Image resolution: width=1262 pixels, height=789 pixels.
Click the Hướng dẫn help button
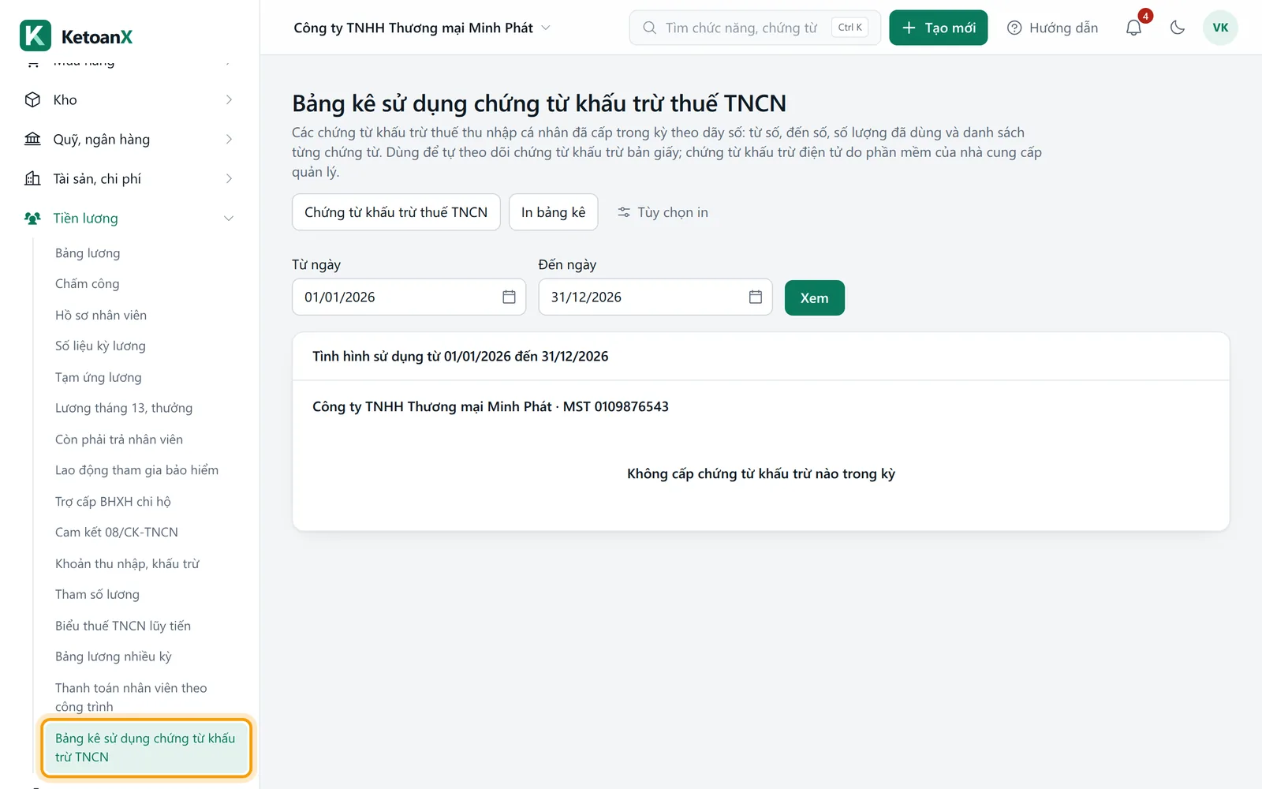(x=1053, y=28)
